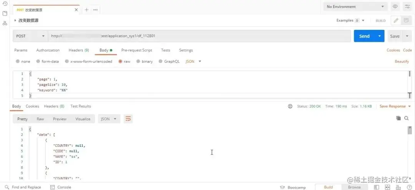The image size is (415, 190).
Task: Open the Send button dropdown arrow
Action: 380,36
